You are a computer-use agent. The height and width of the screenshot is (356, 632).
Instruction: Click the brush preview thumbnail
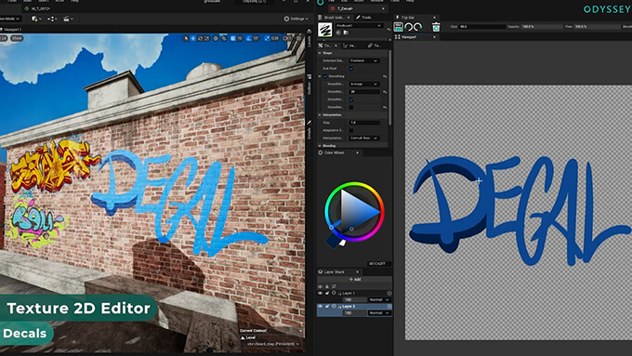(x=325, y=30)
